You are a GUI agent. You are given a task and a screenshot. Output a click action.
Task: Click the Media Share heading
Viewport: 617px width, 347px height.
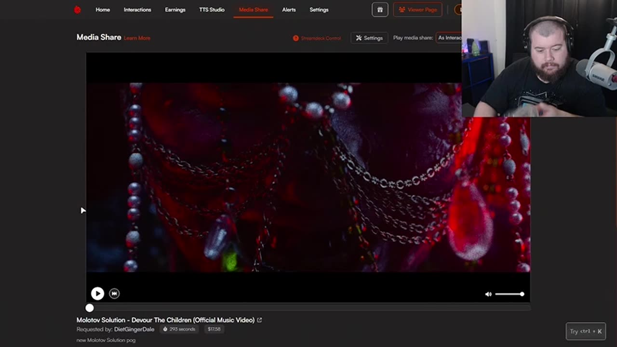pos(99,37)
